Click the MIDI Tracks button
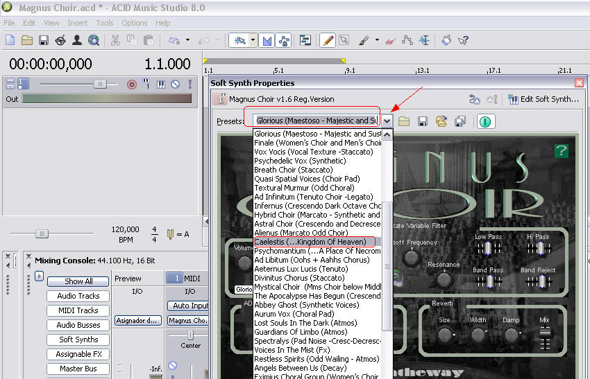This screenshot has height=379, width=590. [x=78, y=310]
